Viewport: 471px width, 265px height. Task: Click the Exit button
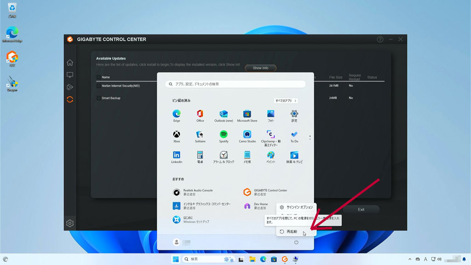click(361, 209)
